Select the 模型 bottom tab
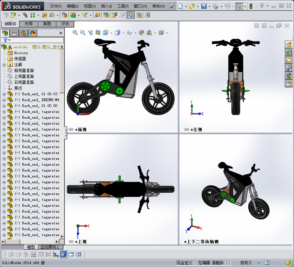This screenshot has width=294, height=267. click(31, 247)
